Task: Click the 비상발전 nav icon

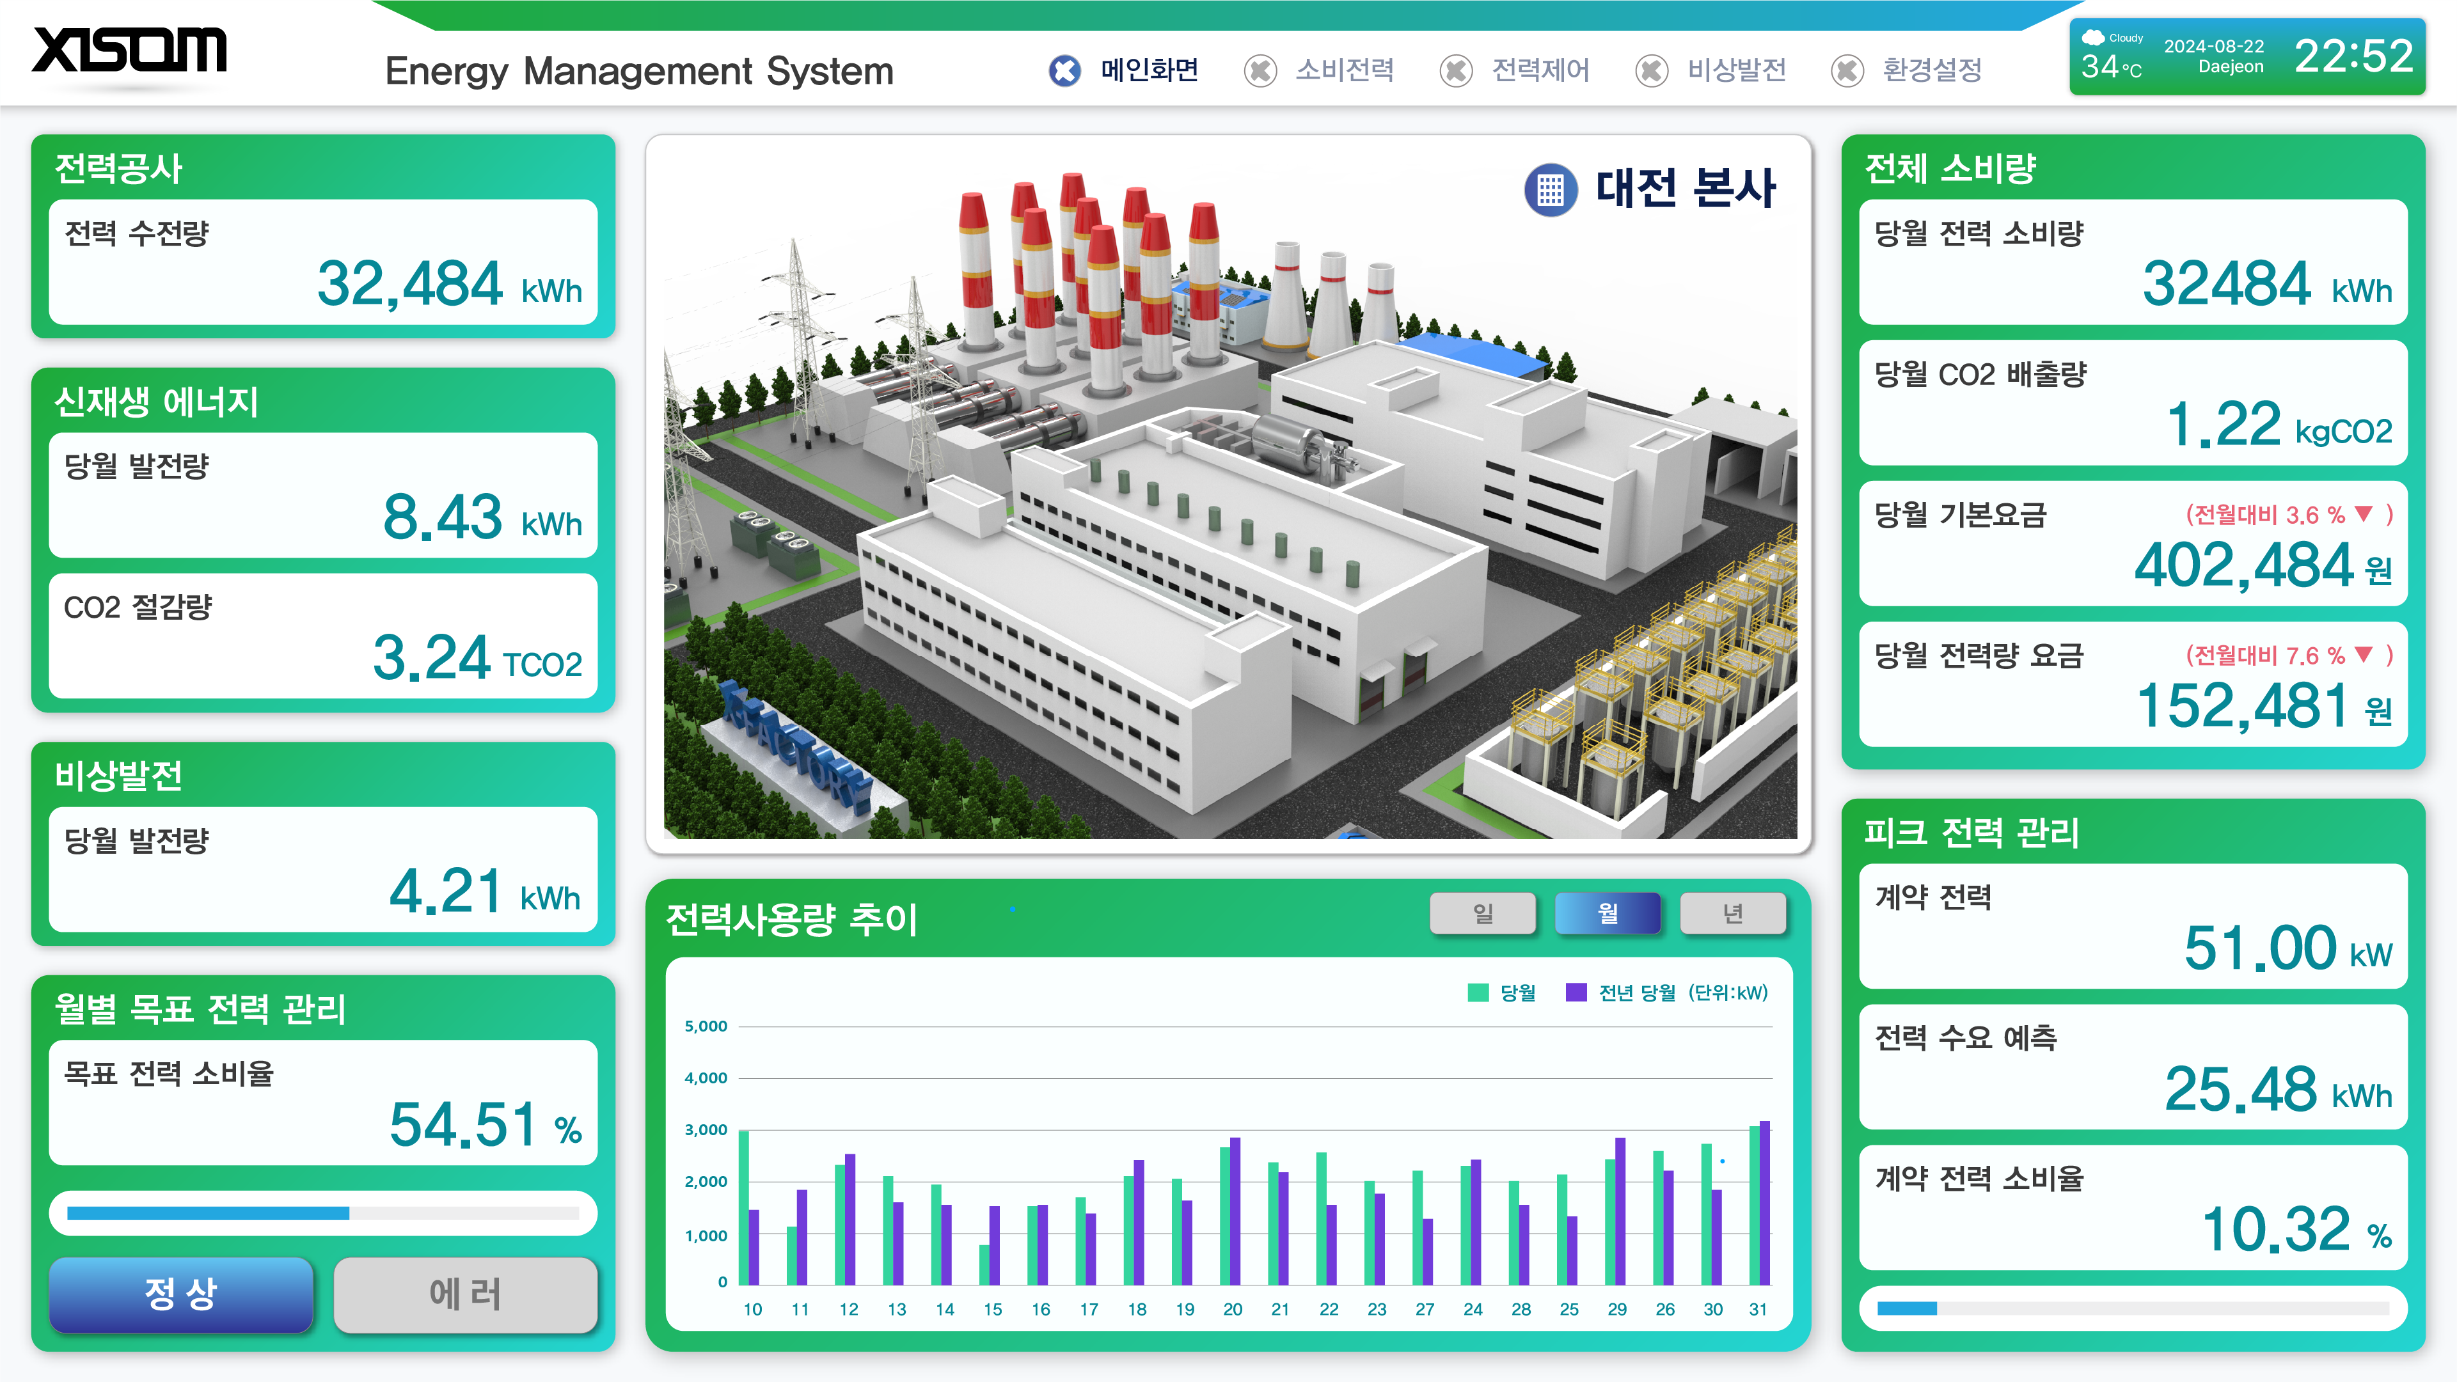Action: 1652,70
